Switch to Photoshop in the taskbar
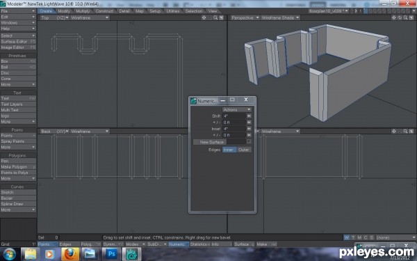Screen dimensions: 417x261 111,254
